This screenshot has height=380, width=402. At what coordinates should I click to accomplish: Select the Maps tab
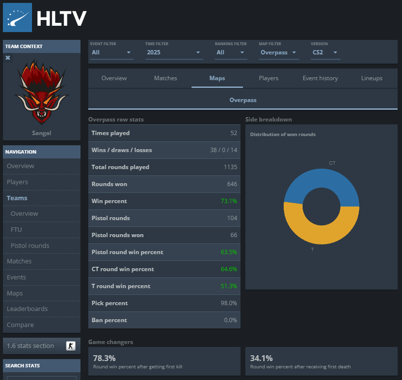point(217,78)
